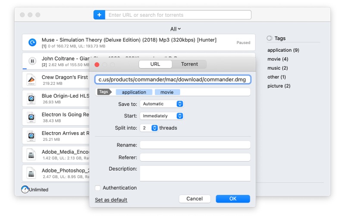
Task: Toggle the Tags radio button in sidebar
Action: click(x=269, y=38)
